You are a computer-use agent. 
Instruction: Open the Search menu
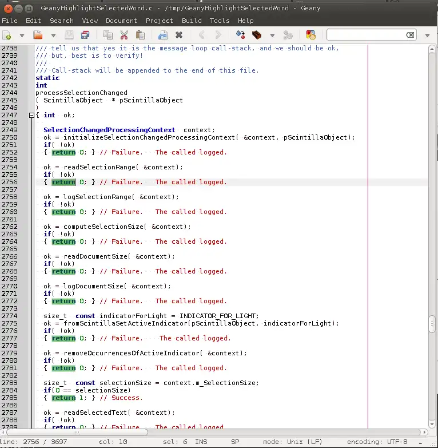click(x=61, y=21)
